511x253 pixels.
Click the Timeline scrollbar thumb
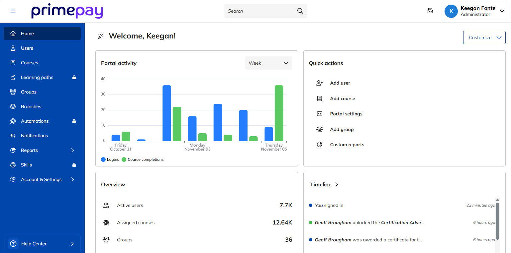[497, 221]
